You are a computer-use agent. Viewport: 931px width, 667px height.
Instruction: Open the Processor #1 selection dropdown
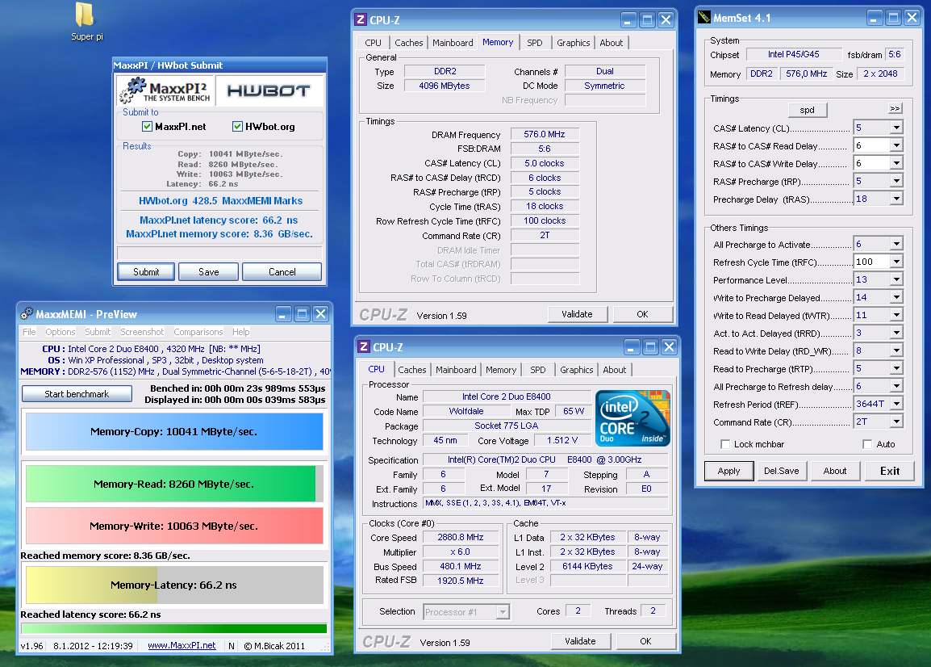[503, 612]
